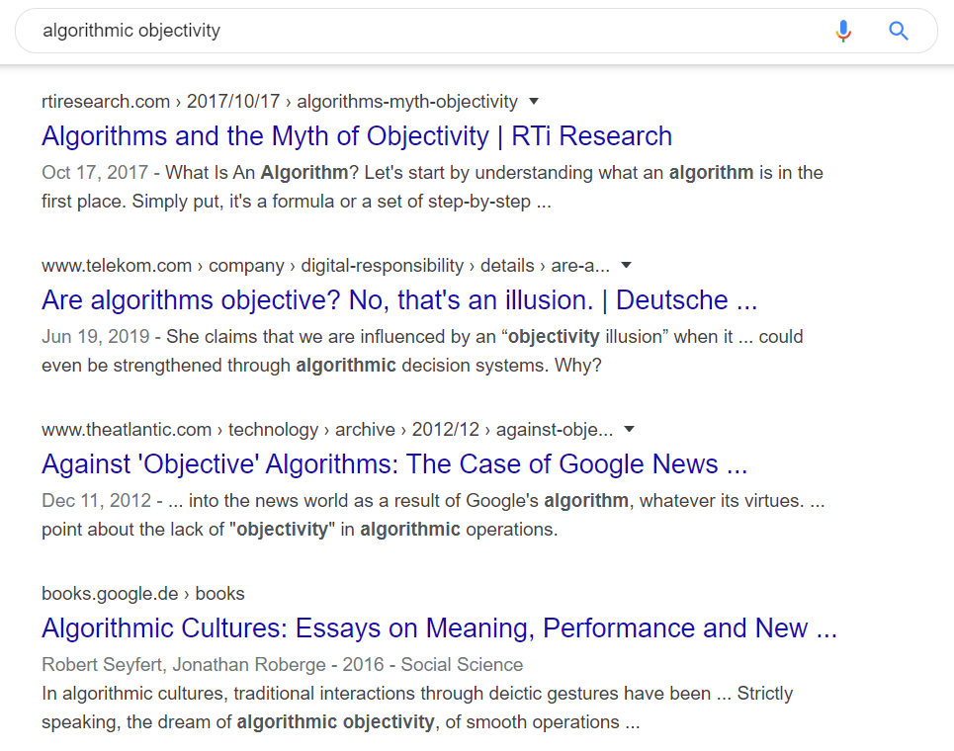
Task: Expand the dropdown arrow beside the rtiresearch.com URL
Action: 534,102
